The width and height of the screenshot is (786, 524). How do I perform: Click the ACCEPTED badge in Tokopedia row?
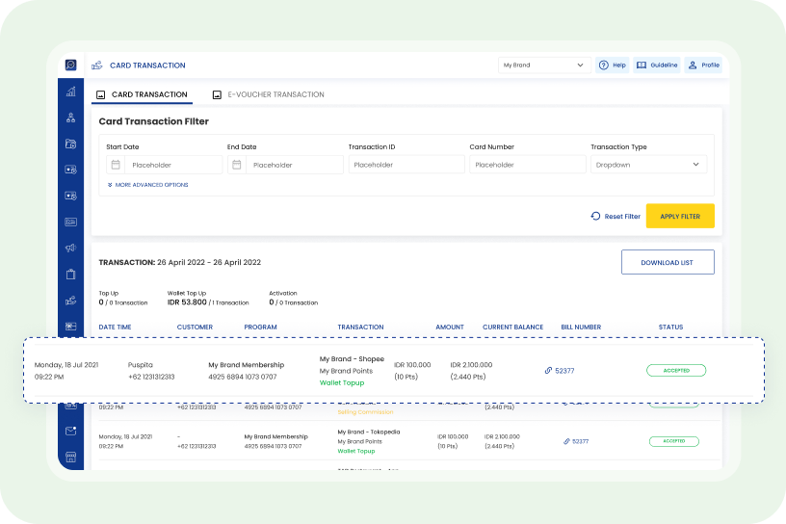[x=674, y=441]
